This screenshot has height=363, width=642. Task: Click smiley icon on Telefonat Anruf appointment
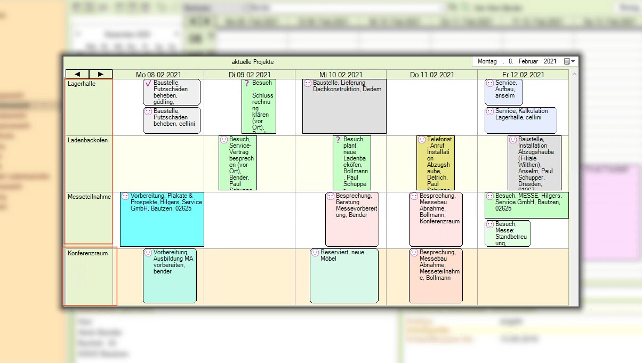[x=421, y=140]
